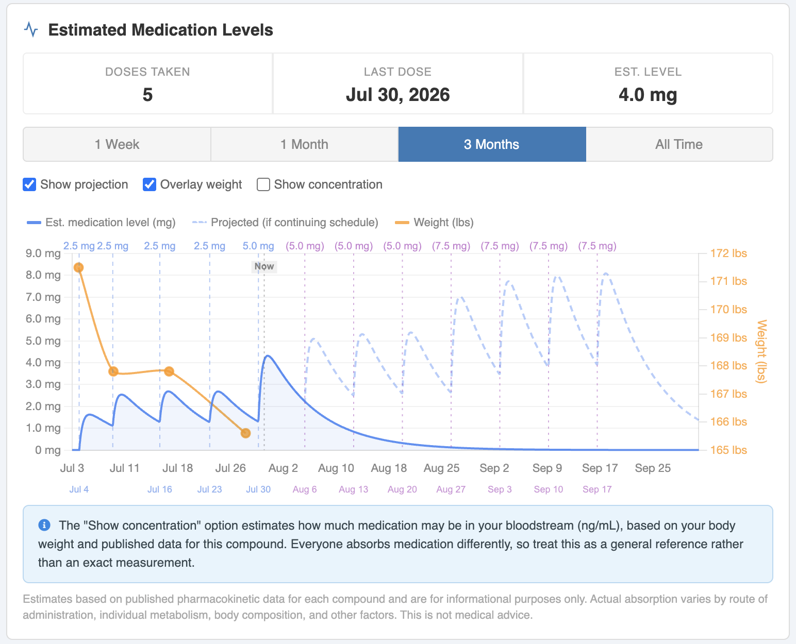The image size is (796, 644).
Task: Click the Sep 25 x-axis label
Action: pyautogui.click(x=653, y=468)
